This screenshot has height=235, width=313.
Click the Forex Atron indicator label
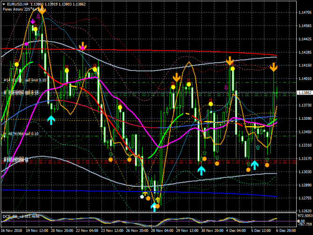coord(23,9)
